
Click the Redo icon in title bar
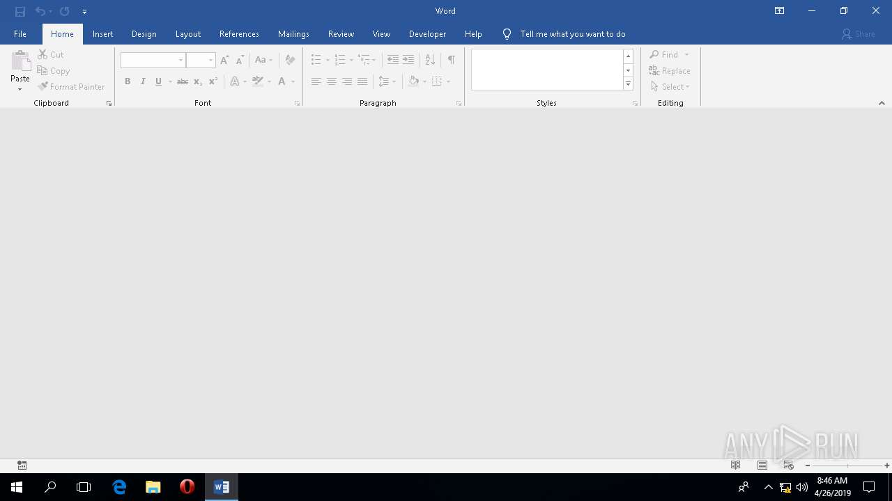(65, 11)
